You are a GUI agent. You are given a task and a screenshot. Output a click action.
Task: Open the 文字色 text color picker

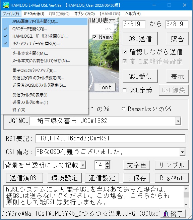[137, 165]
